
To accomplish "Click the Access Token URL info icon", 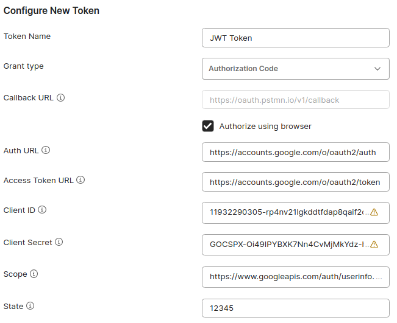I will coord(80,181).
